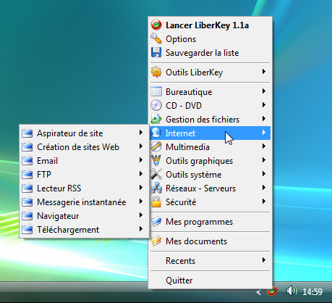This screenshot has width=332, height=303.
Task: Expand the Sécurité submenu arrow
Action: click(264, 202)
